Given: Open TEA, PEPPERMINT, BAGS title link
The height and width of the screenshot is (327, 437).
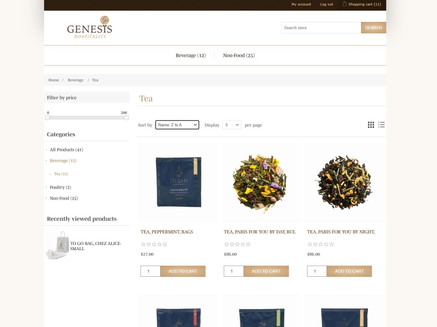Looking at the screenshot, I should point(166,232).
